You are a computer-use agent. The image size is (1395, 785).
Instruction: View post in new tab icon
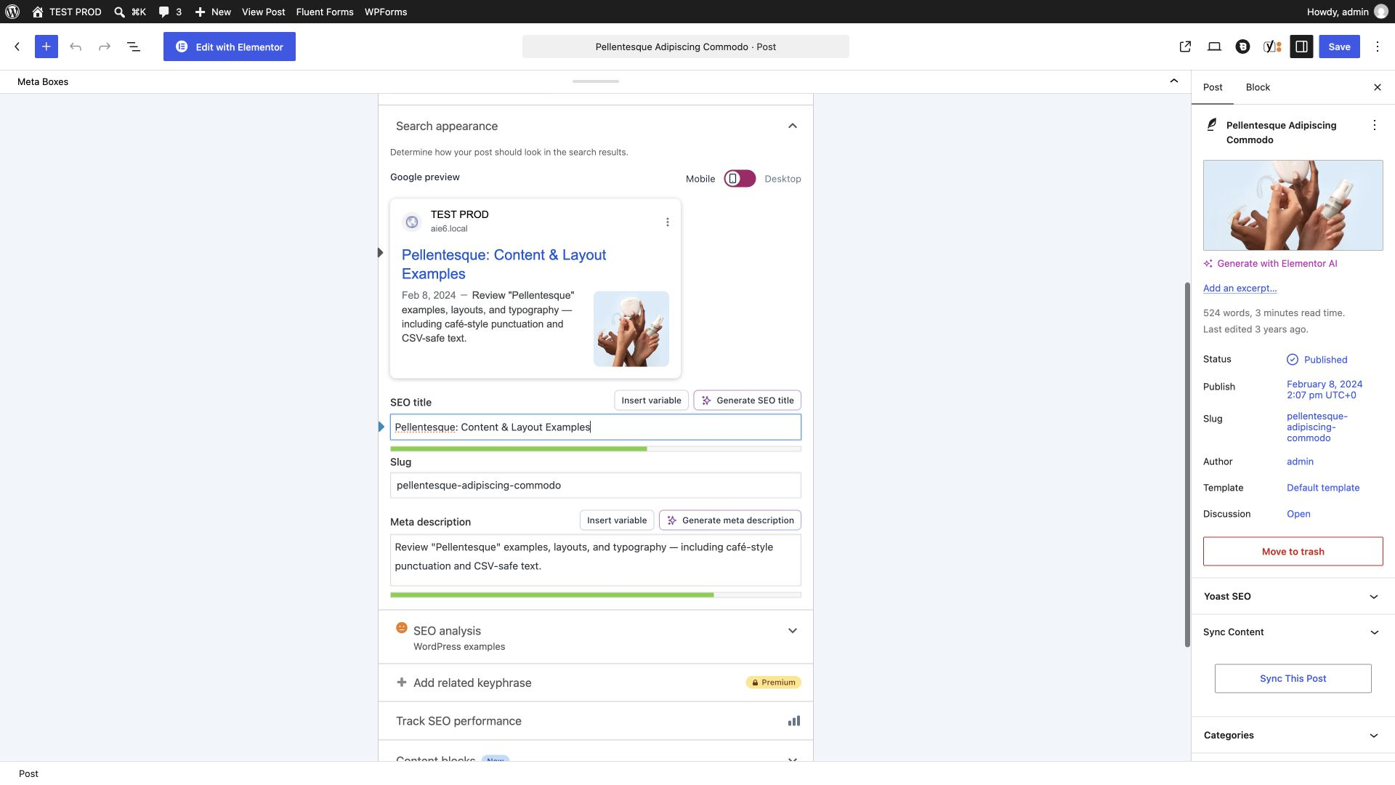tap(1185, 47)
